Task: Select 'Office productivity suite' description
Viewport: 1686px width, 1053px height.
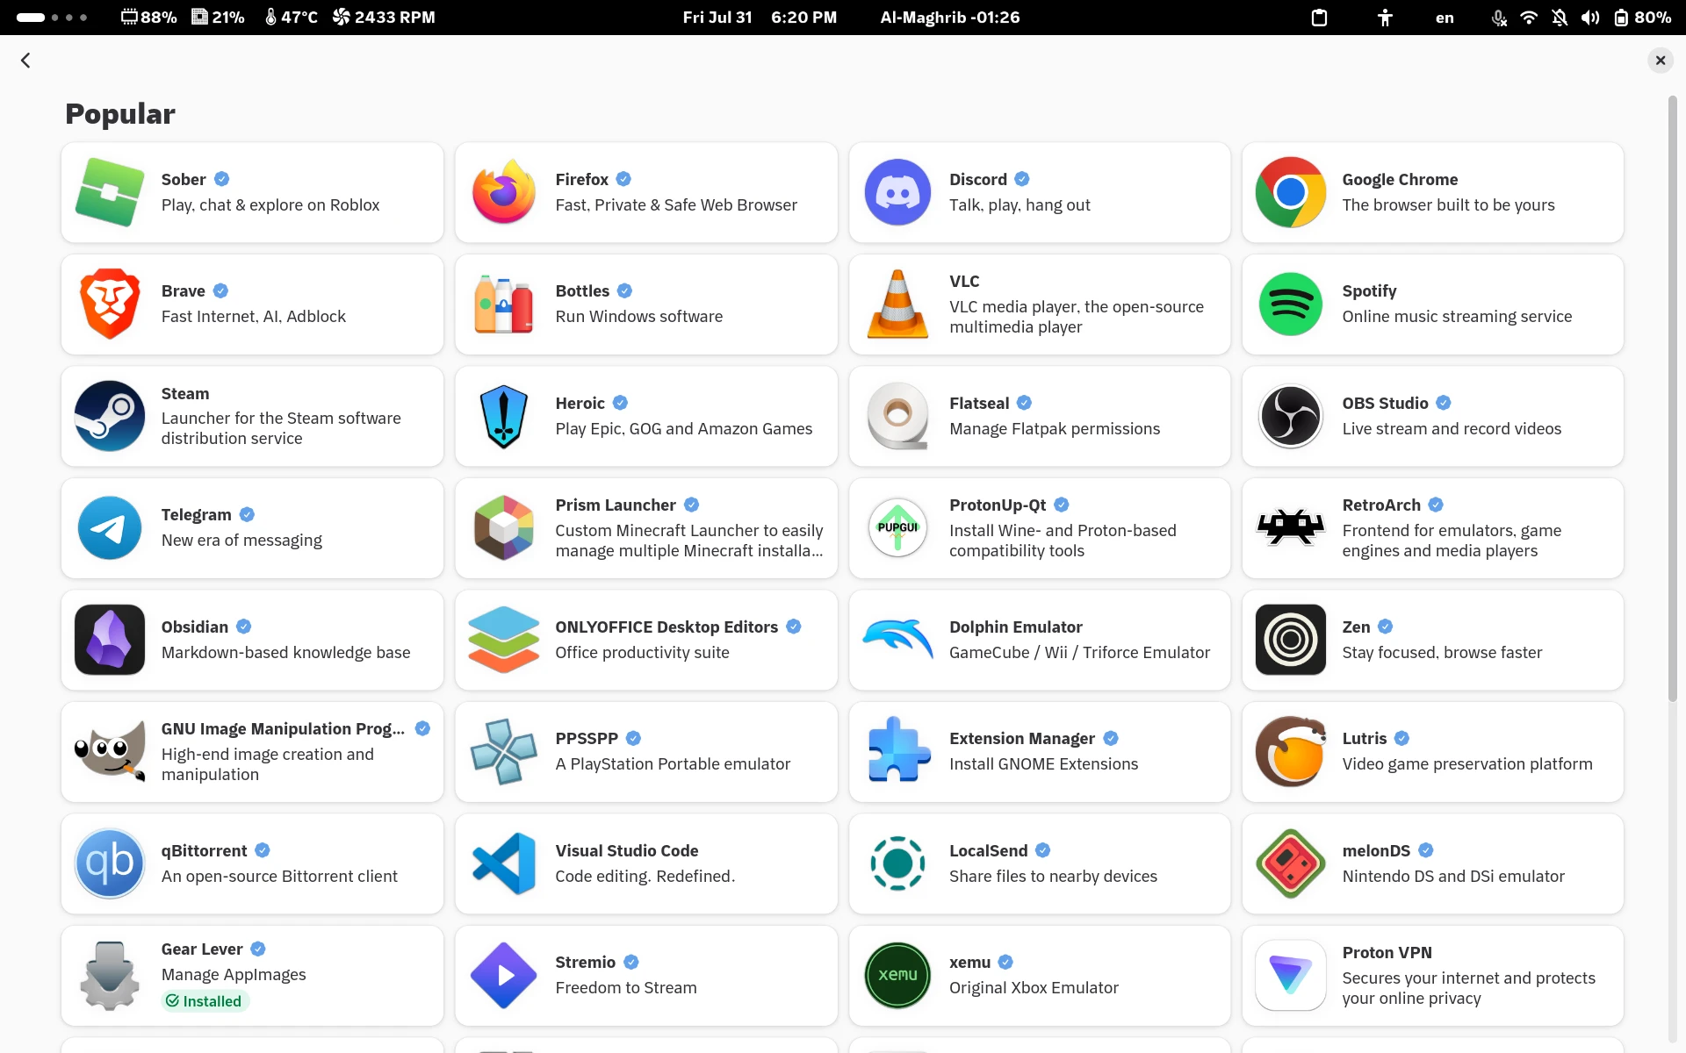Action: click(x=642, y=652)
